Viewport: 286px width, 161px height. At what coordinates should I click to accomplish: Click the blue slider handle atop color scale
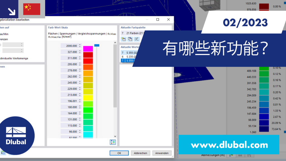point(97,45)
